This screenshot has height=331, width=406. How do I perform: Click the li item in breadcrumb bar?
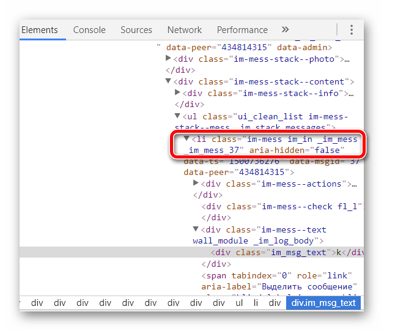pos(257,303)
